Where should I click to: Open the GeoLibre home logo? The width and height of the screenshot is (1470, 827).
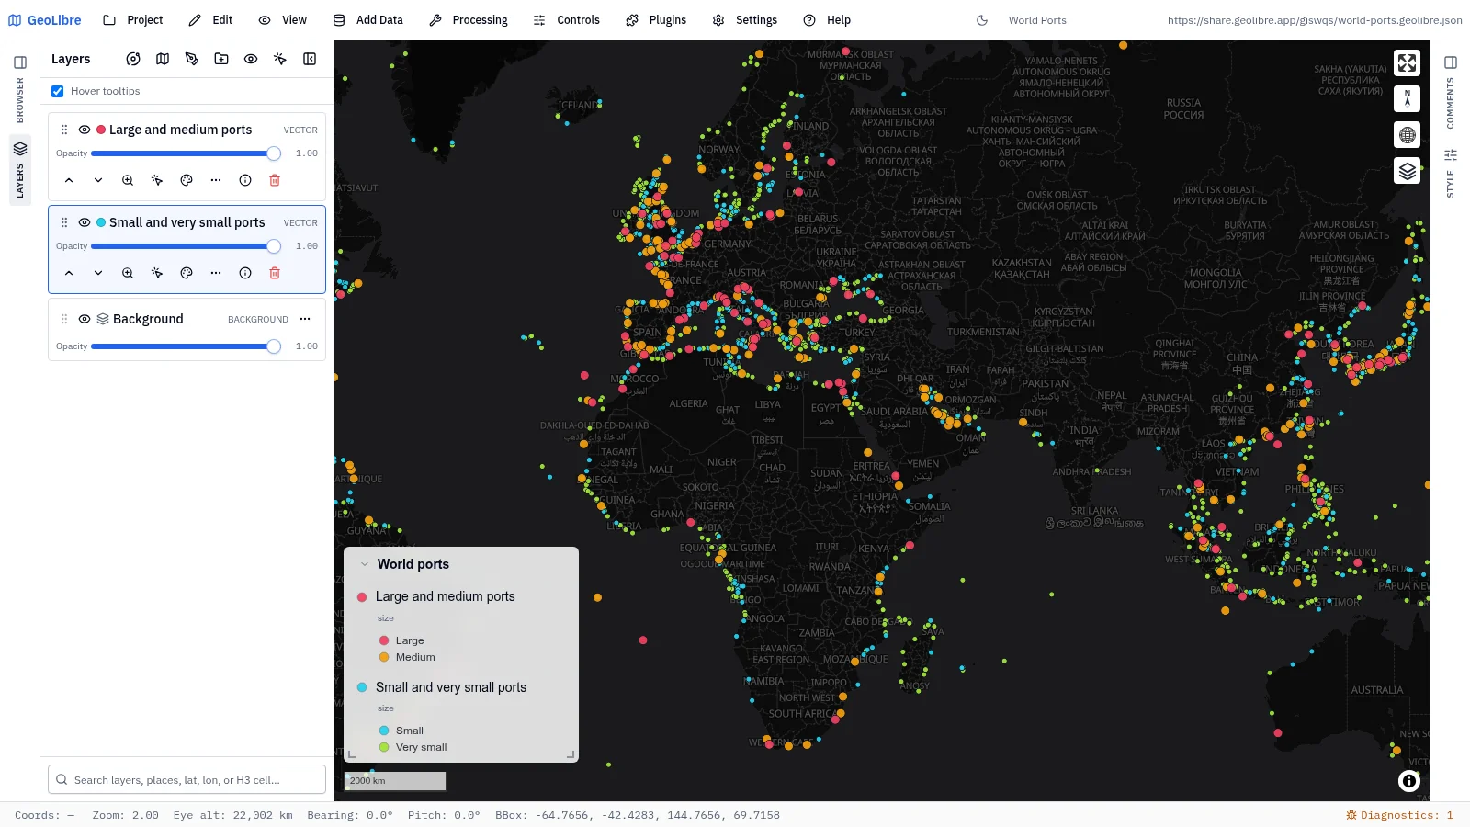(44, 19)
